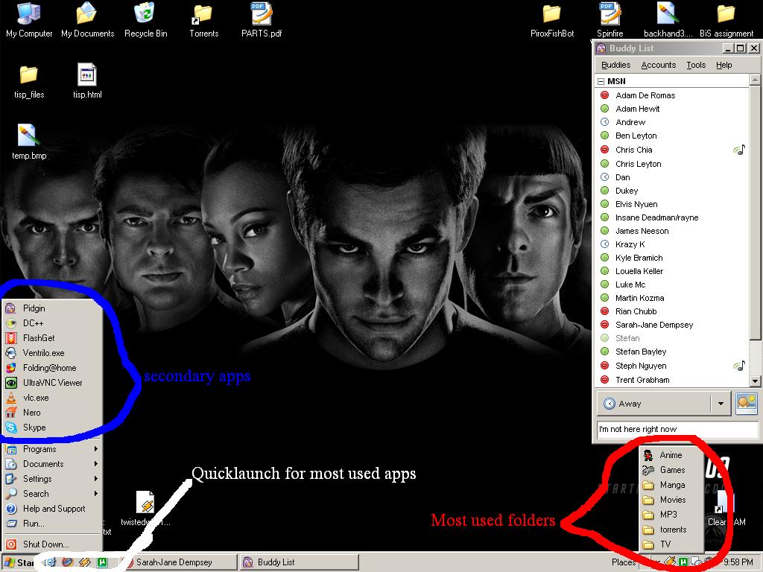763x572 pixels.
Task: Click the buddy icon image in Buddy List
Action: point(747,403)
